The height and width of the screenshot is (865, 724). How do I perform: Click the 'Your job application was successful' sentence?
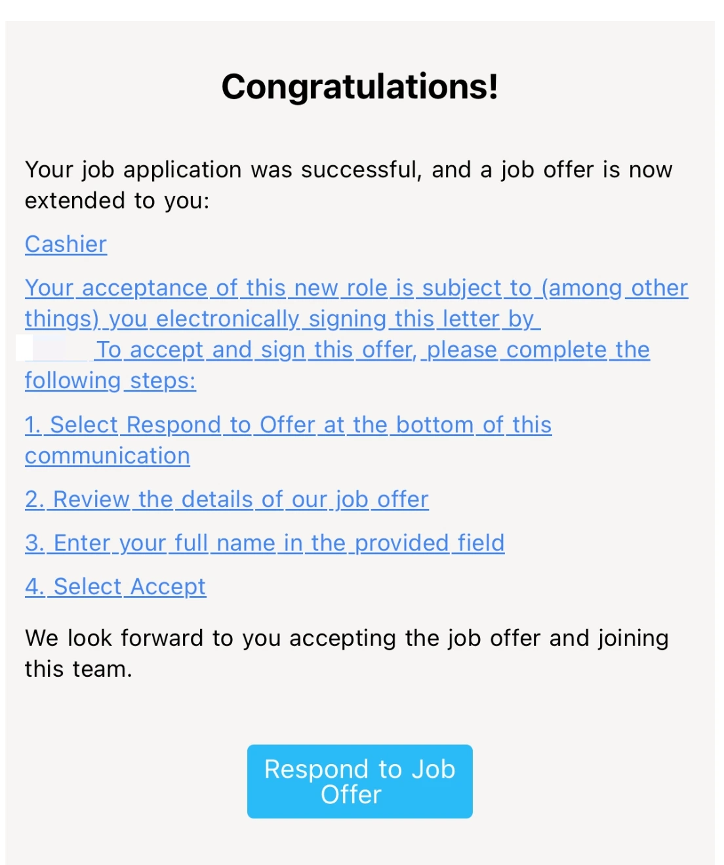(349, 170)
